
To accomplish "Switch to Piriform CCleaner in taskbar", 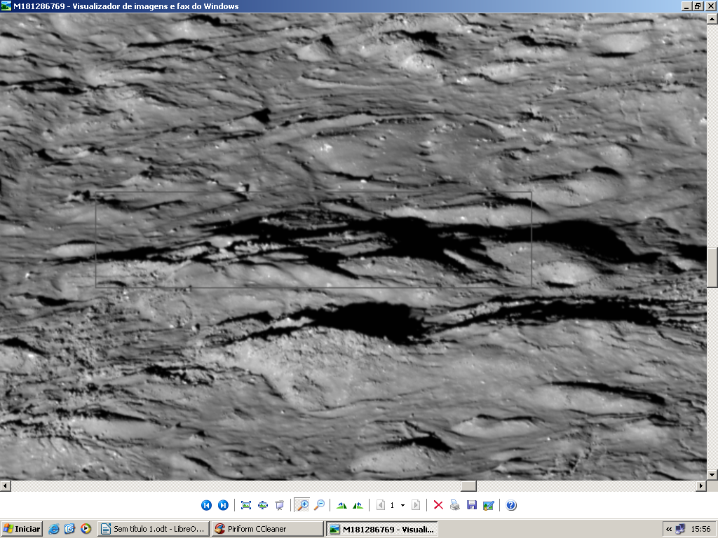I will click(x=268, y=529).
